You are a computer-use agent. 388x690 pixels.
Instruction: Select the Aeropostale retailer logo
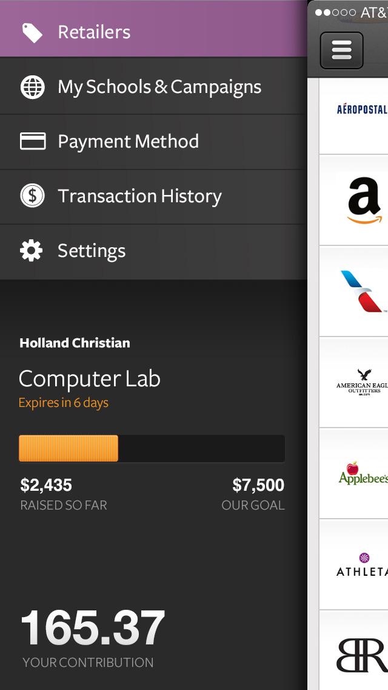(361, 109)
